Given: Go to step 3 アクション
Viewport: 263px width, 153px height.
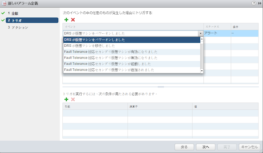Looking at the screenshot, I should click(18, 27).
